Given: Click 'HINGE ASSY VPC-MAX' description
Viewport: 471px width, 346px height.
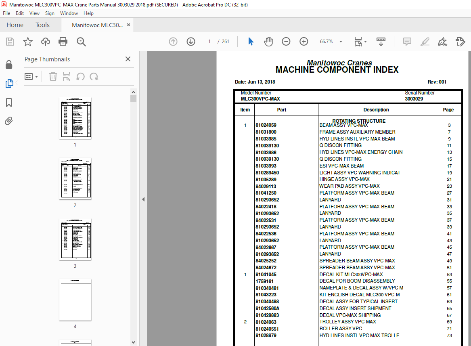Looking at the screenshot, I should [x=344, y=179].
